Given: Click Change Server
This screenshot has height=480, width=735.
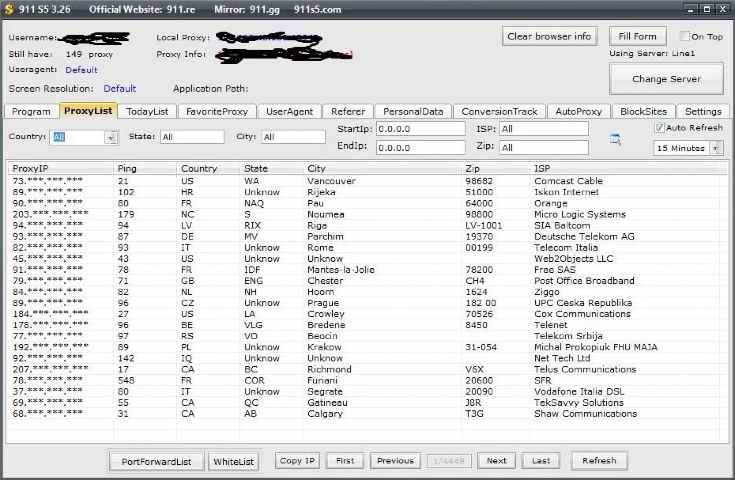Looking at the screenshot, I should [x=666, y=79].
